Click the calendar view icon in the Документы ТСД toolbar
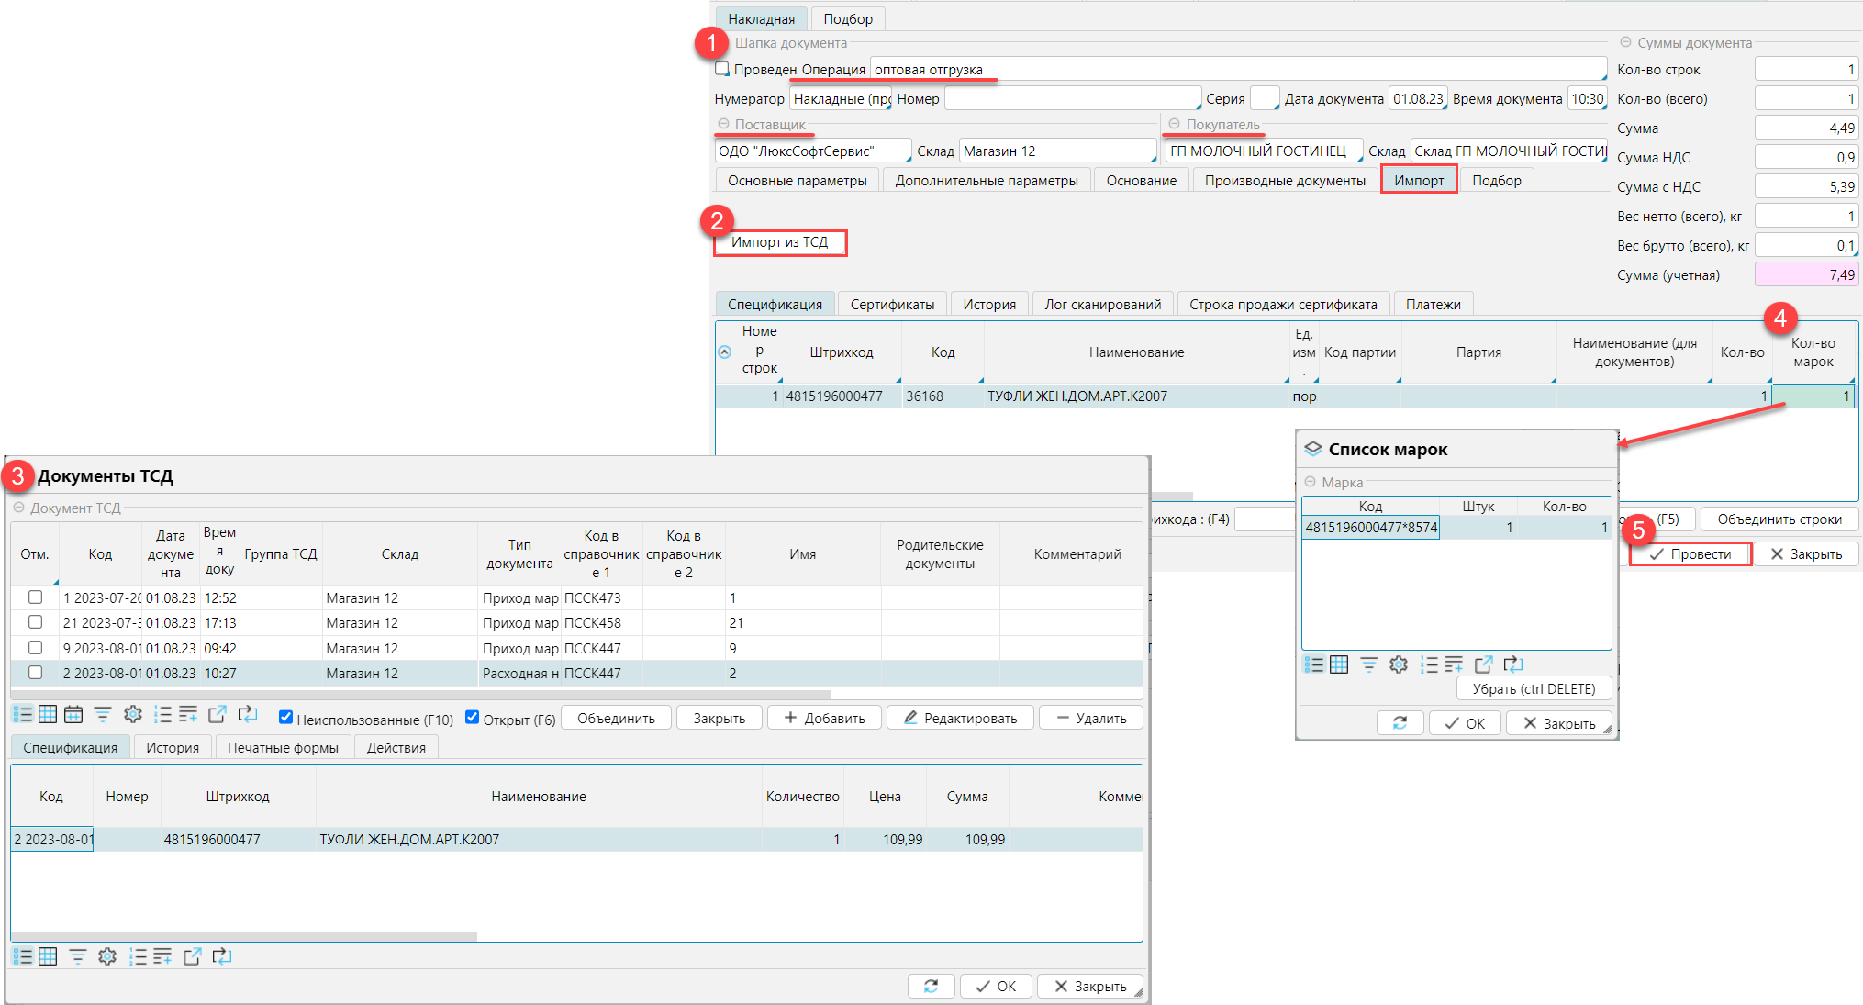The height and width of the screenshot is (1005, 1863). (x=73, y=715)
